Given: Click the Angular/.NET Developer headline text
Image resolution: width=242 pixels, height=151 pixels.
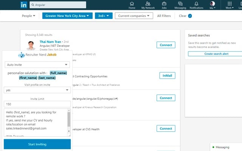Looking at the screenshot, I should tap(54, 46).
